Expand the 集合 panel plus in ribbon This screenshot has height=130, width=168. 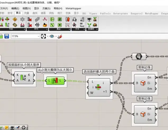[x=69, y=29]
